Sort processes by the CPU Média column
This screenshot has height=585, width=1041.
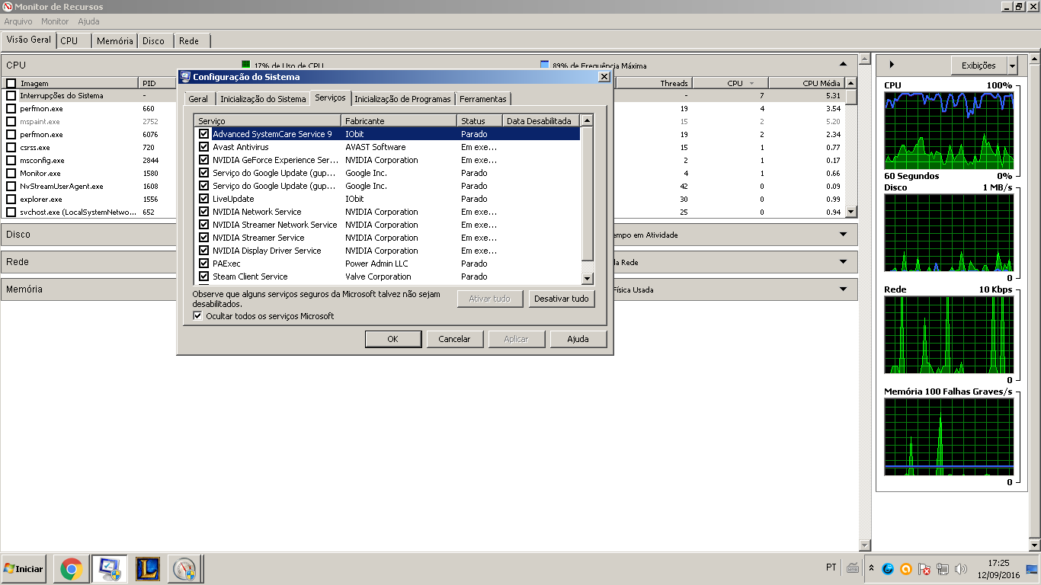point(806,83)
